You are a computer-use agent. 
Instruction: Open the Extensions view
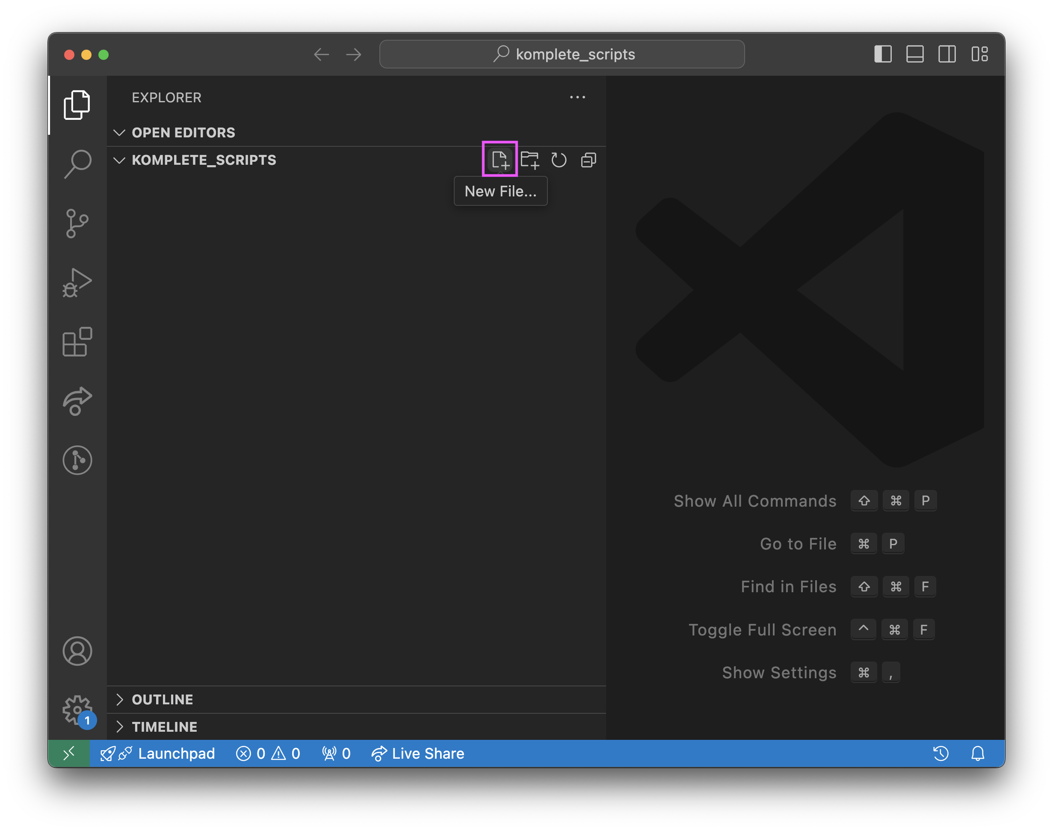(77, 342)
